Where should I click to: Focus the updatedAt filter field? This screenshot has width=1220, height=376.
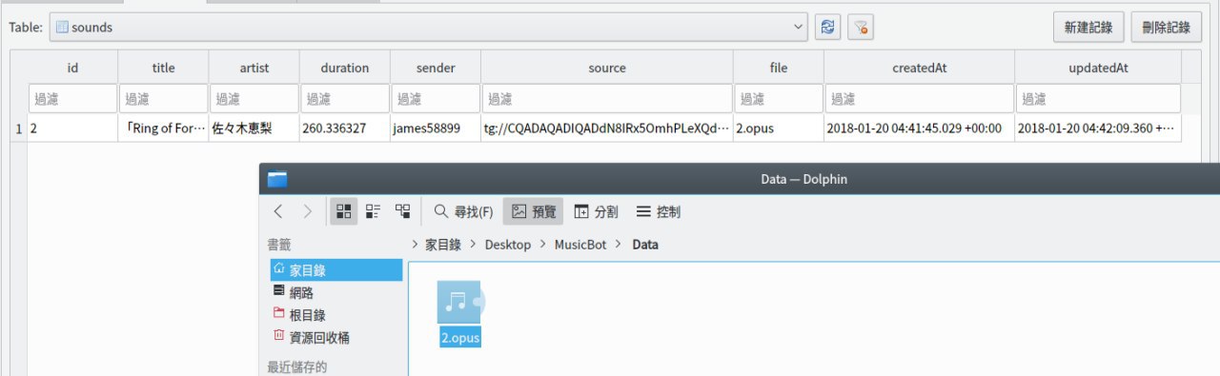pos(1098,98)
